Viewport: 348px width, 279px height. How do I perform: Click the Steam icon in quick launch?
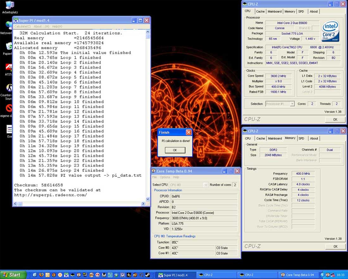(x=147, y=275)
